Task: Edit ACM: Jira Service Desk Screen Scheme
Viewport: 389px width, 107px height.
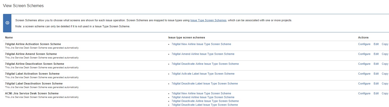Action: (x=376, y=93)
